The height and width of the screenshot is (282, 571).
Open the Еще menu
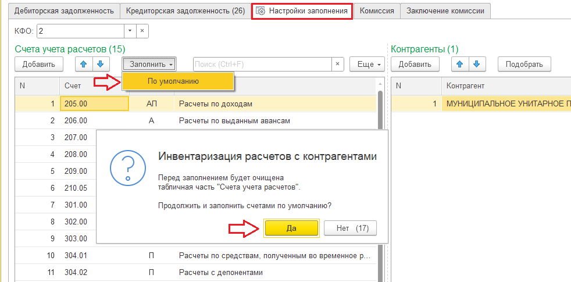tap(367, 64)
